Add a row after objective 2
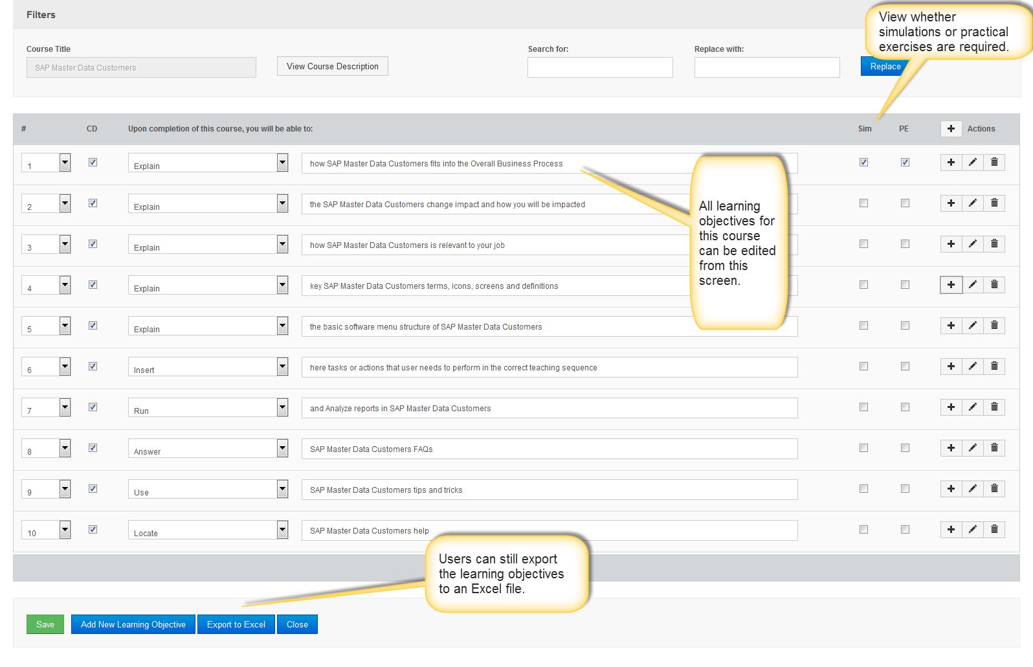 951,203
